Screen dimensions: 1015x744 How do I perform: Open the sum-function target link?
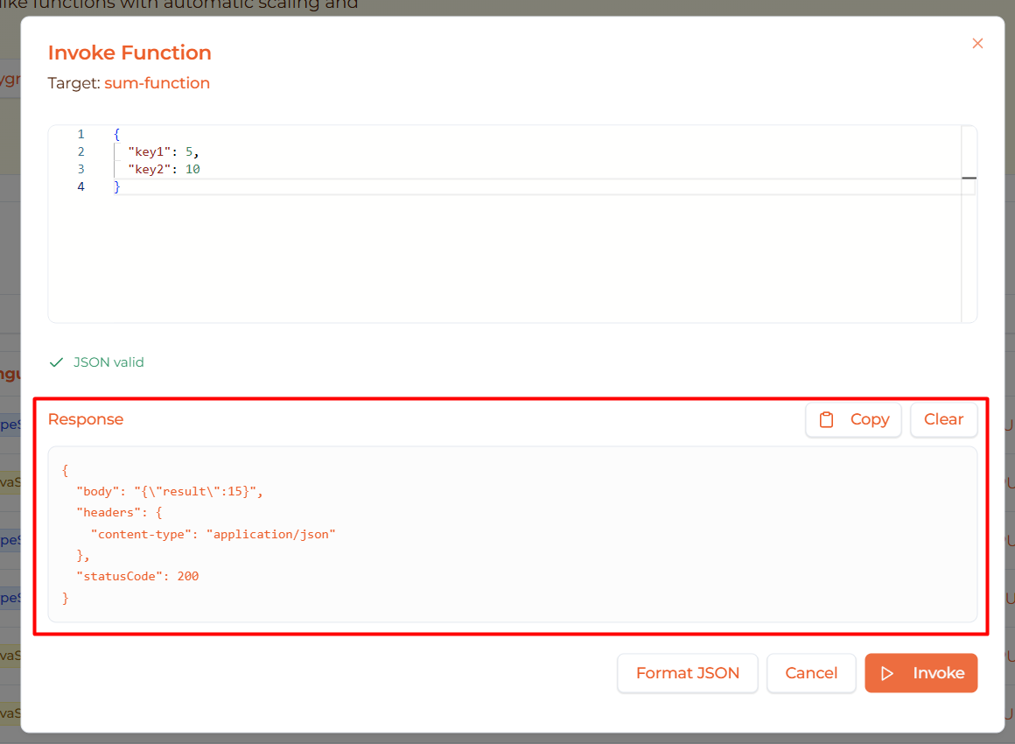[157, 83]
